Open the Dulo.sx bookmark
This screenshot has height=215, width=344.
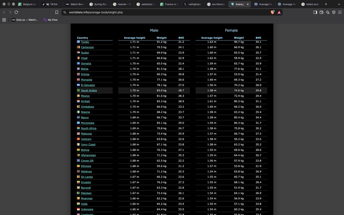(x=25, y=20)
